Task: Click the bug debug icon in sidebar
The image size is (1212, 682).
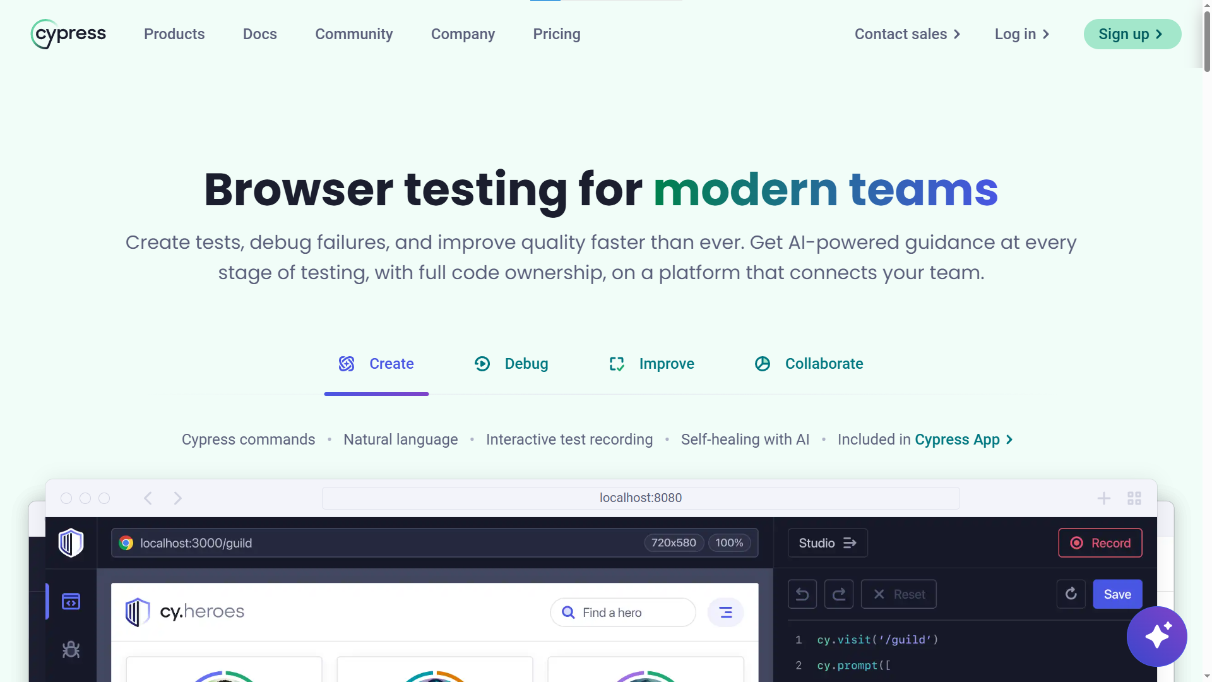Action: tap(71, 650)
